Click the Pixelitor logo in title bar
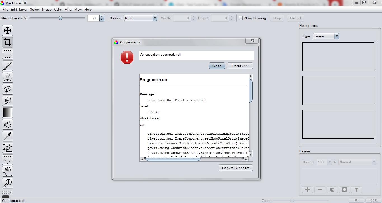Image resolution: width=382 pixels, height=203 pixels. pos(3,3)
